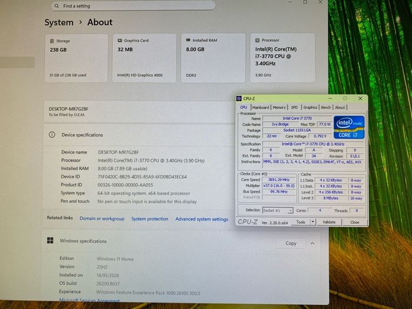This screenshot has width=412, height=309.
Task: Minimize the CPU-Z window
Action: coord(330,98)
